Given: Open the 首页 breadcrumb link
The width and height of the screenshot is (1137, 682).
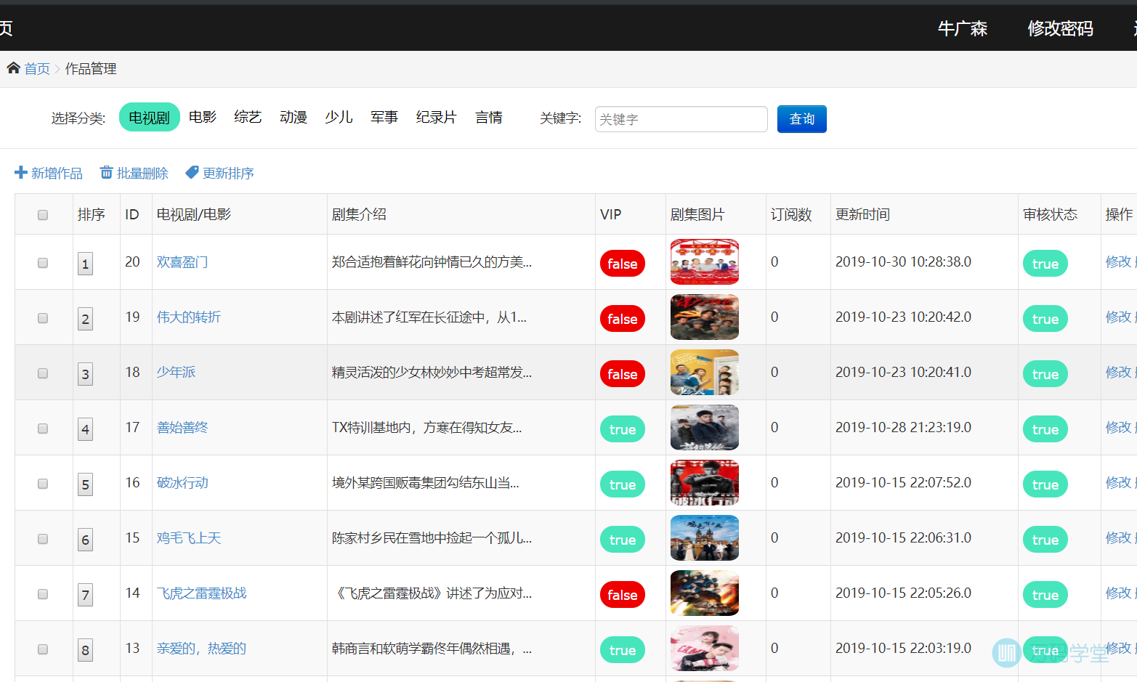Looking at the screenshot, I should (x=37, y=68).
